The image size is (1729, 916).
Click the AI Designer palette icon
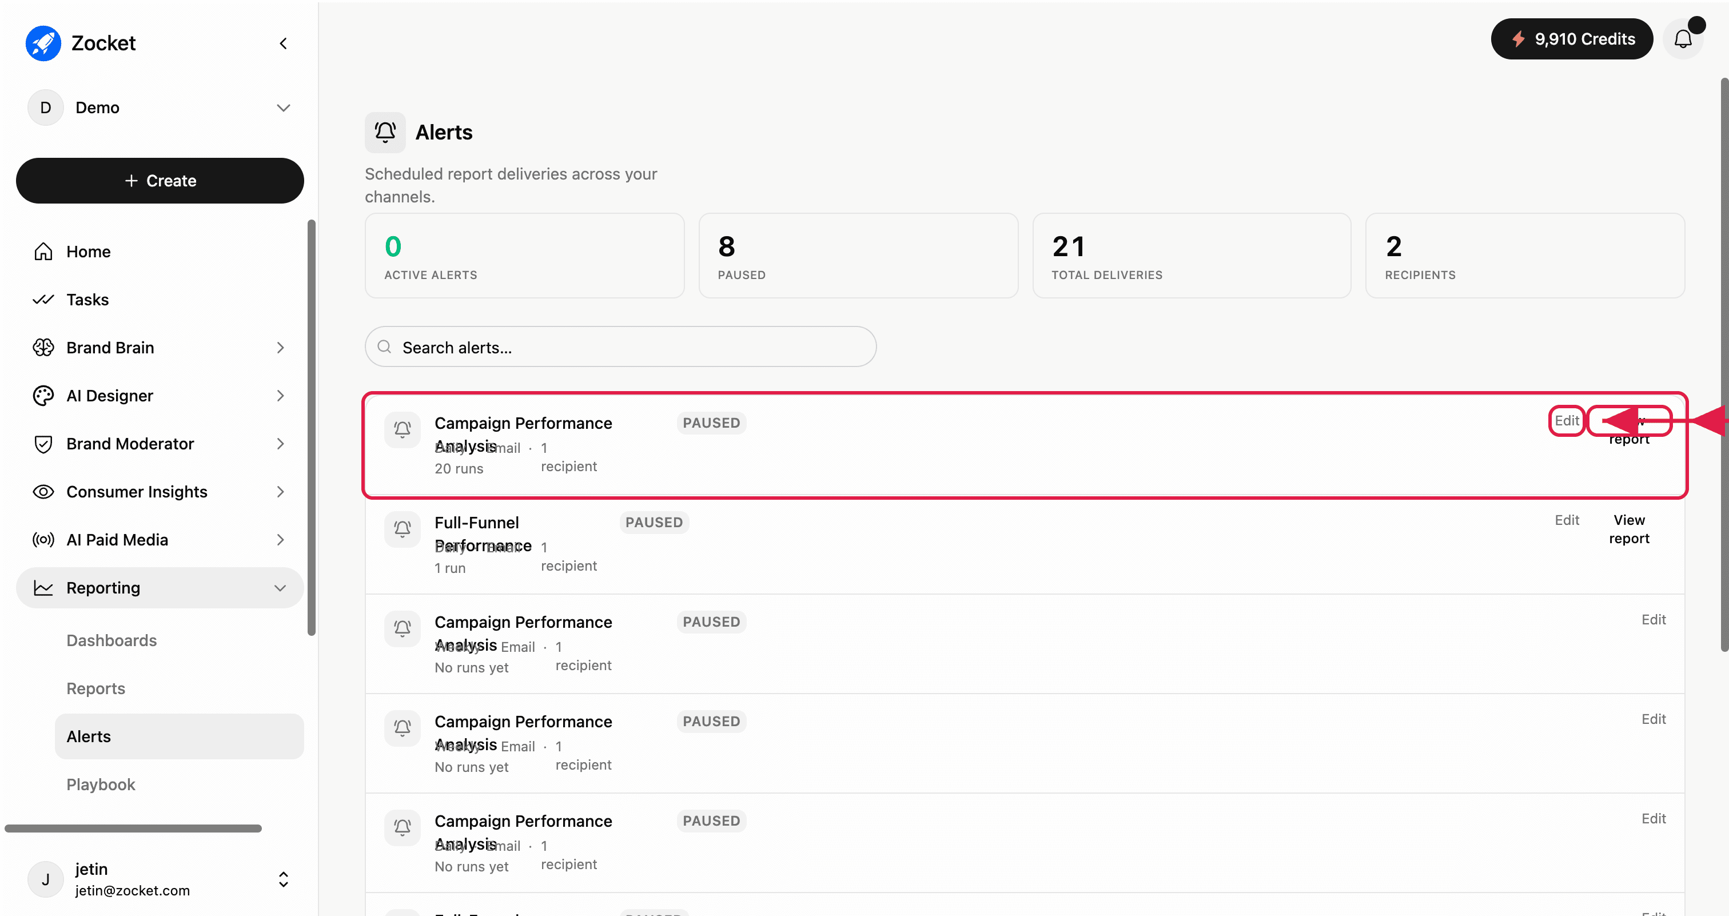(43, 396)
